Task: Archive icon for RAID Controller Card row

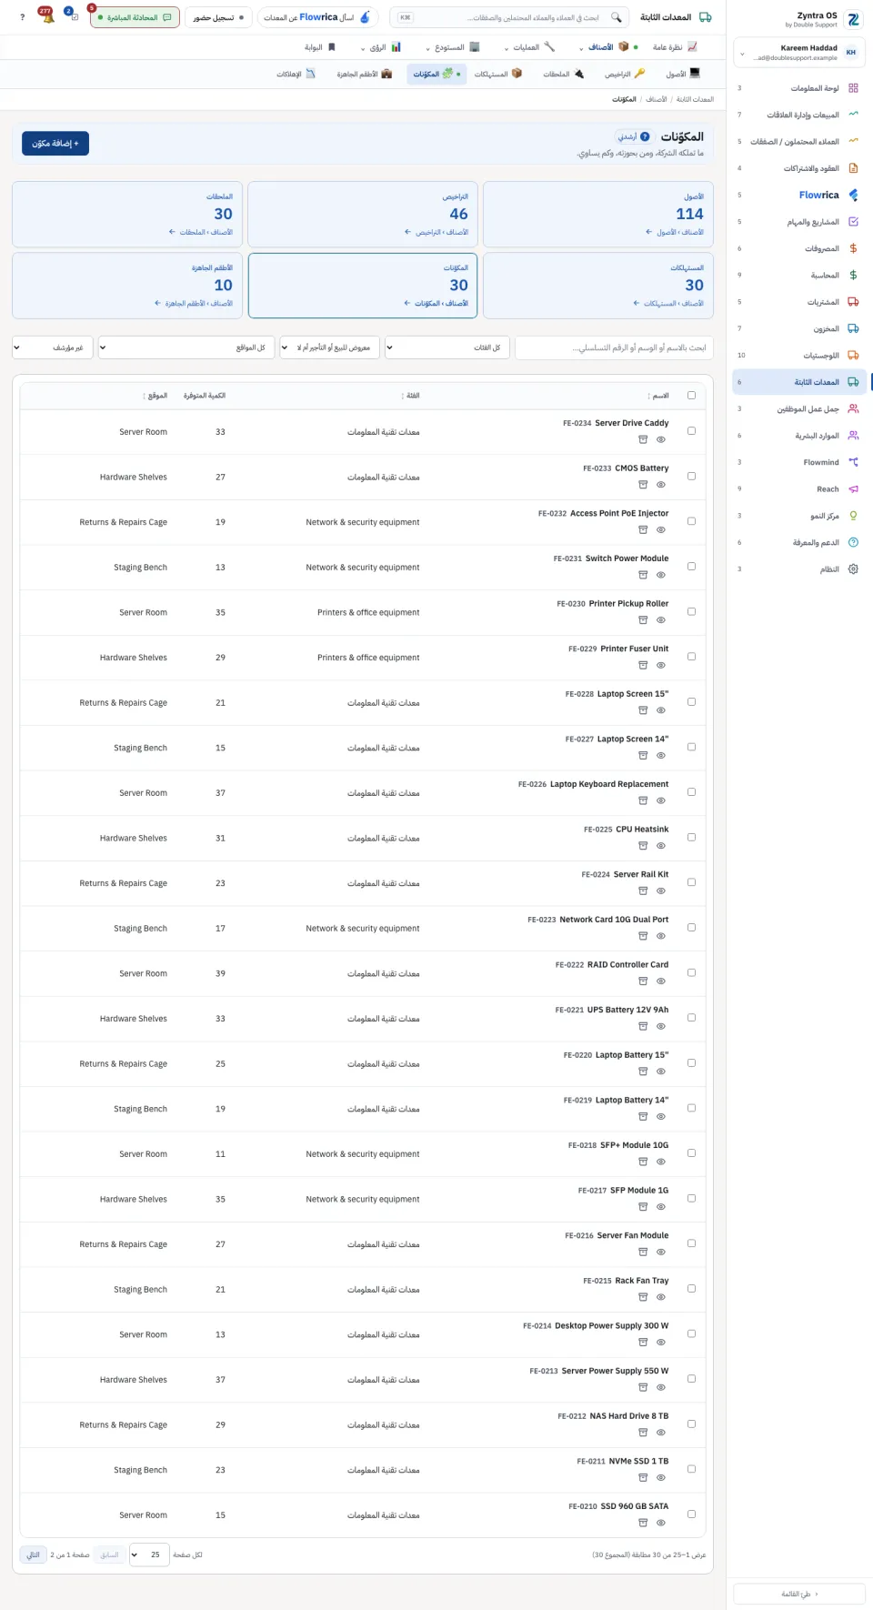Action: (643, 981)
